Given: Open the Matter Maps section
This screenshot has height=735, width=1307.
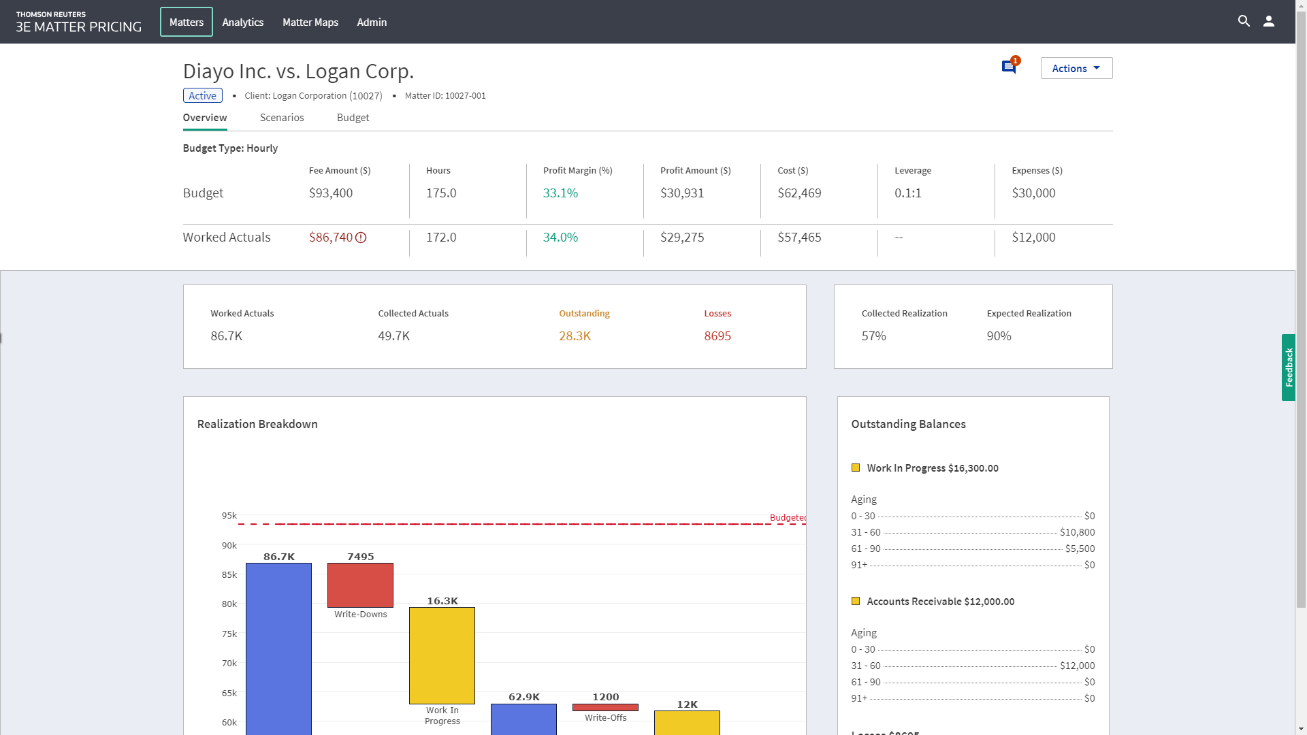Looking at the screenshot, I should coord(310,22).
